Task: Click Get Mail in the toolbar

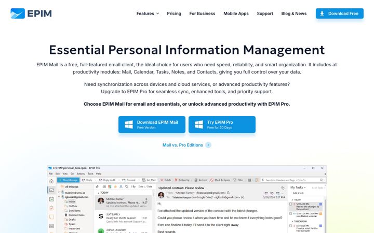Action: (149, 180)
